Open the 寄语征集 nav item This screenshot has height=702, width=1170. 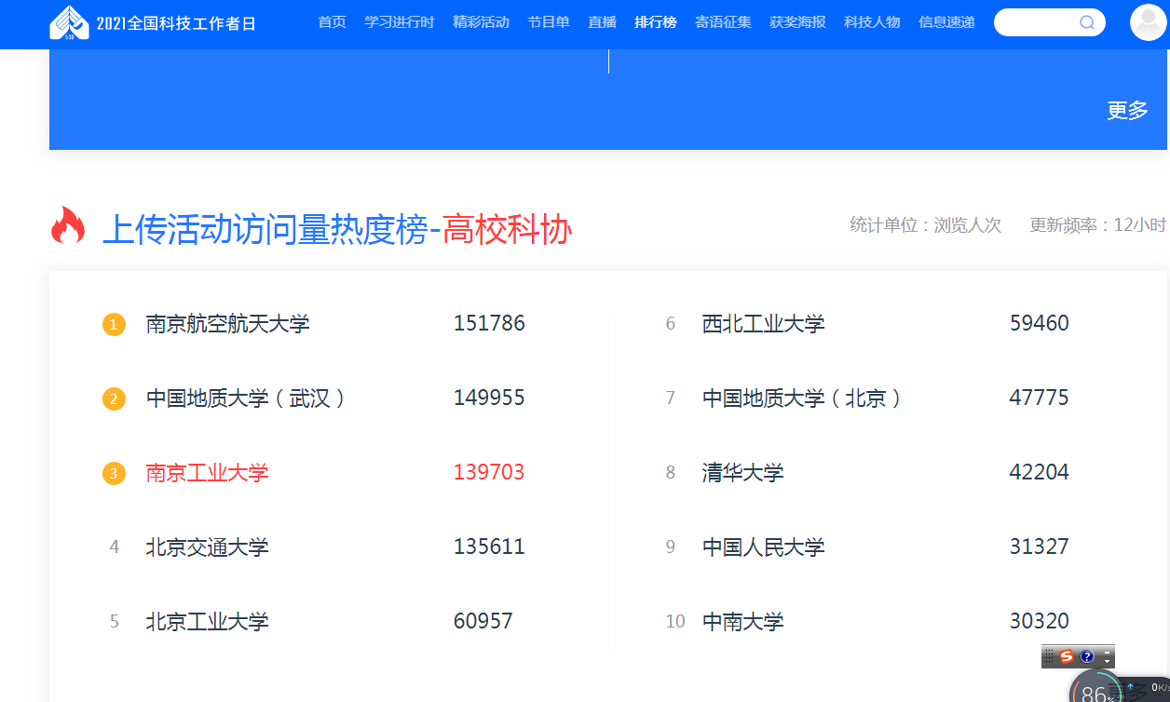pos(723,22)
